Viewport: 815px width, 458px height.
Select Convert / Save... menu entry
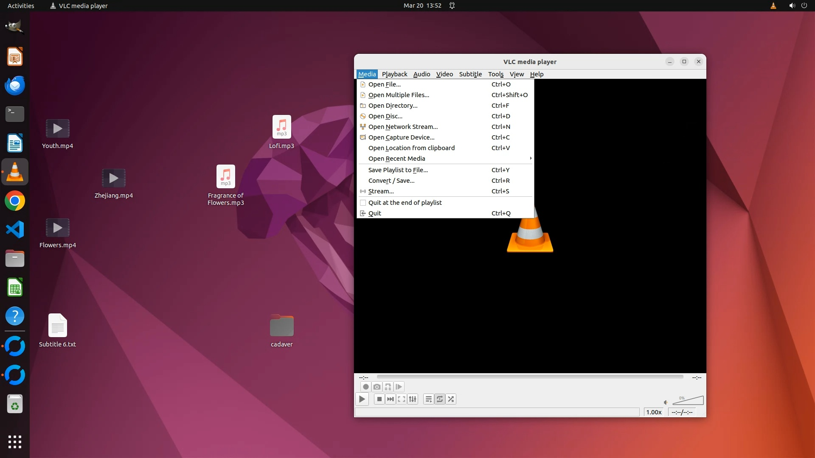[x=391, y=181]
